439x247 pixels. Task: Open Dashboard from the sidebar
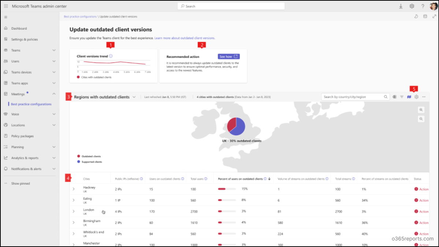tap(19, 28)
